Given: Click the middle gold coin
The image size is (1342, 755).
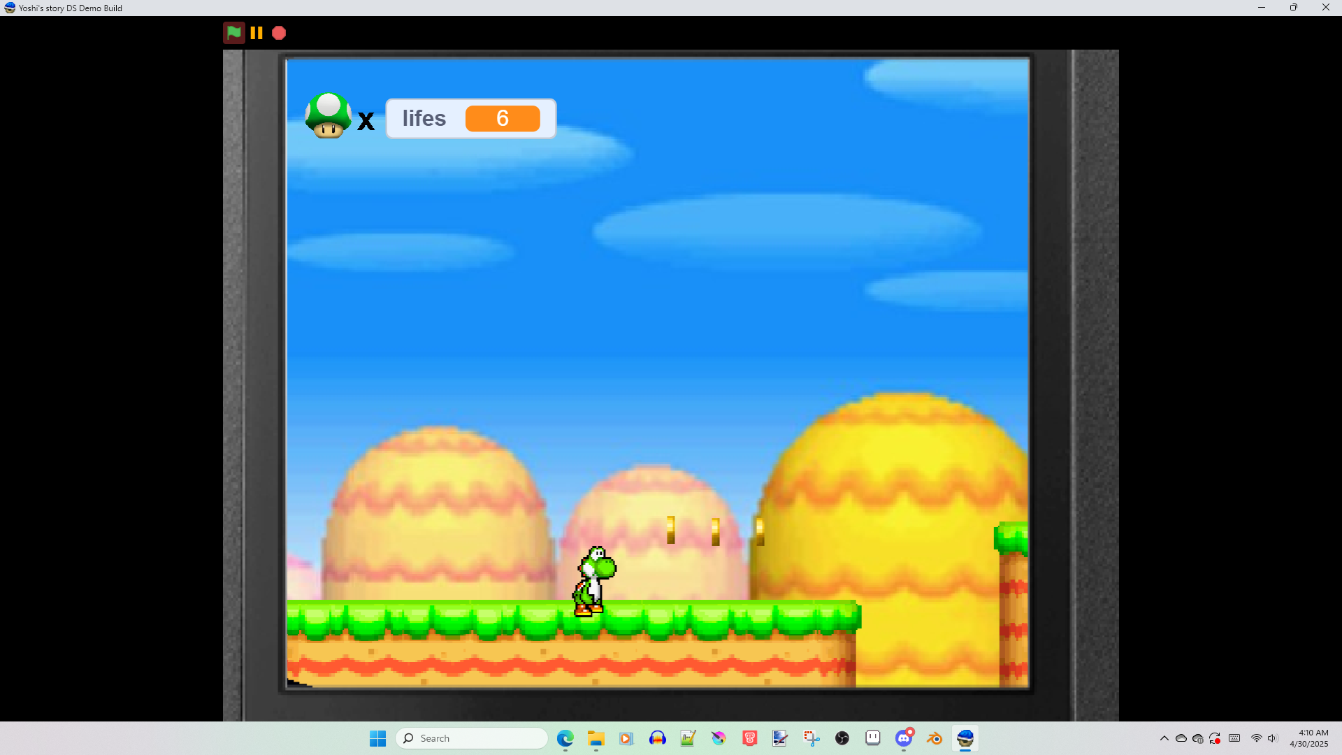Looking at the screenshot, I should (x=715, y=531).
